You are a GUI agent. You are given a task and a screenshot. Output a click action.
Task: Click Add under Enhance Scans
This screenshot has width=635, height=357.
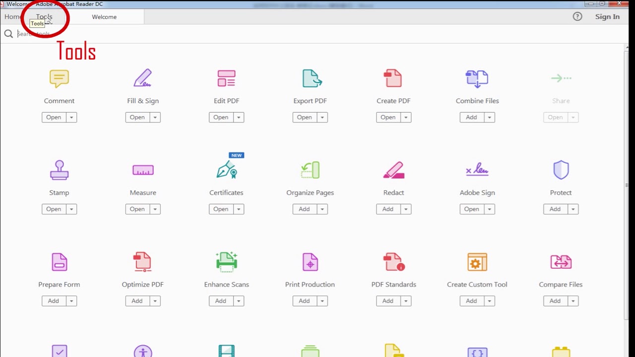[x=221, y=301]
